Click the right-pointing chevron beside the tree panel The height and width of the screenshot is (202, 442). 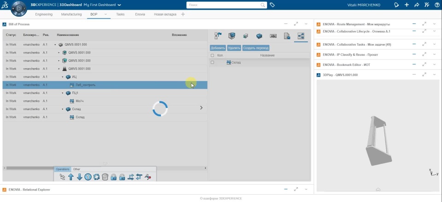201,108
